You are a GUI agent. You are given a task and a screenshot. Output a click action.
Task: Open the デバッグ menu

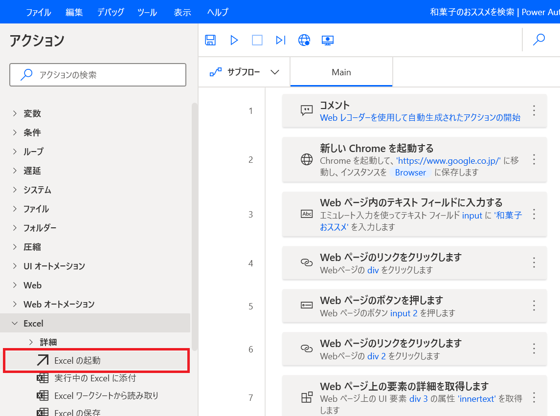pos(111,12)
